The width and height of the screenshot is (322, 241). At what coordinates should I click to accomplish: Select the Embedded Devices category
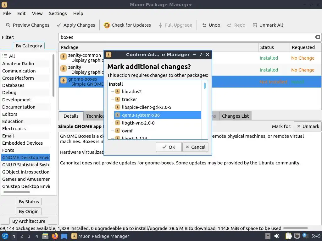pos(26,143)
